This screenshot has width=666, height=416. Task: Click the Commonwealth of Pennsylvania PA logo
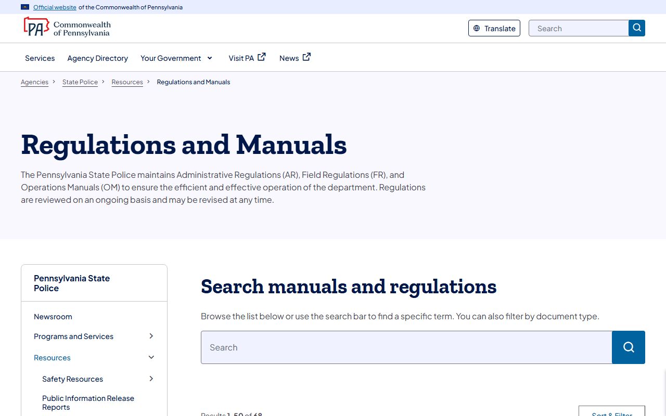[67, 28]
